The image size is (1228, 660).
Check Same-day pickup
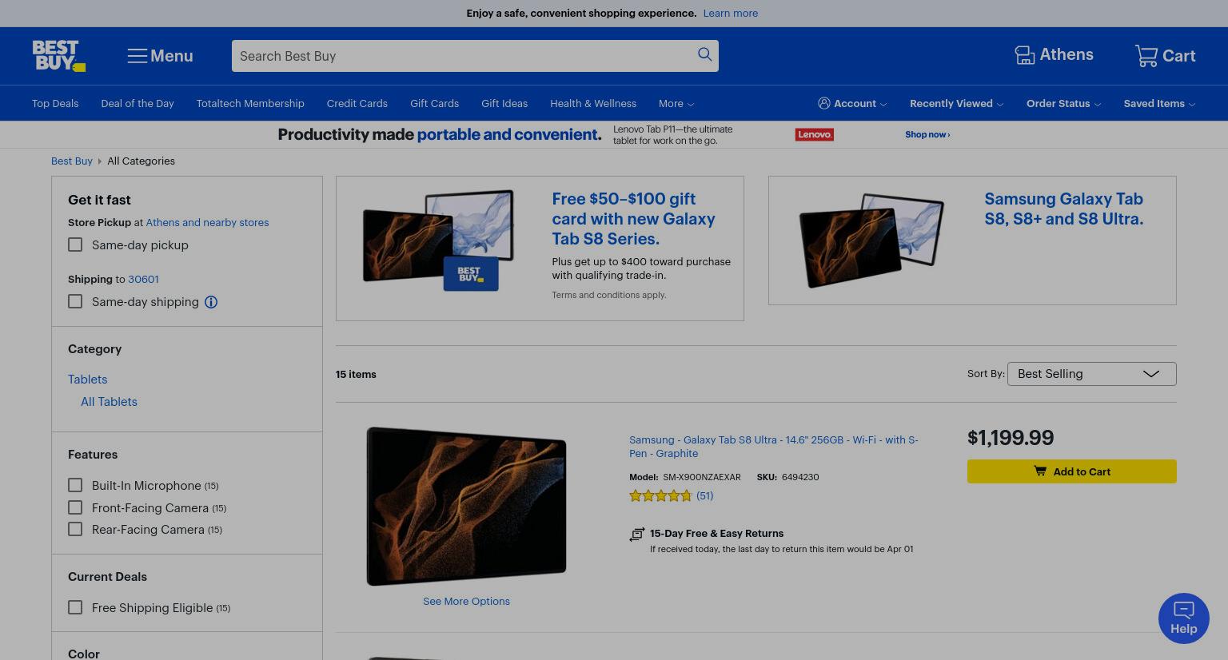pos(75,245)
